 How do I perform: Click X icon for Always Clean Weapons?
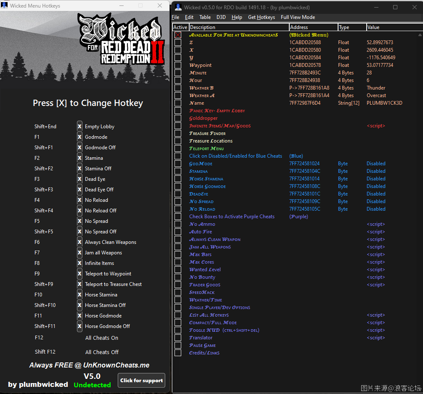pyautogui.click(x=79, y=242)
